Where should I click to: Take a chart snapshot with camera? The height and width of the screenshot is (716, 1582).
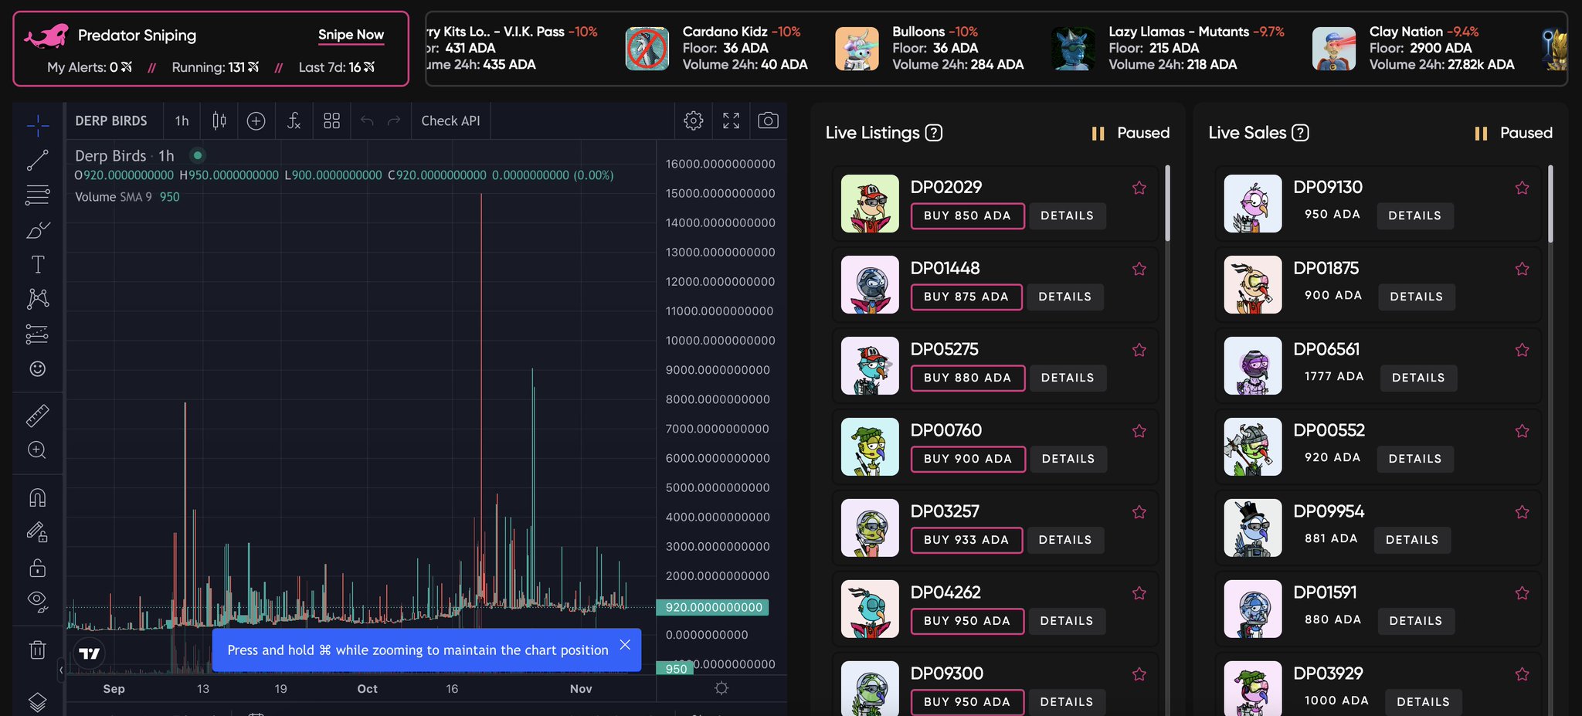click(768, 120)
